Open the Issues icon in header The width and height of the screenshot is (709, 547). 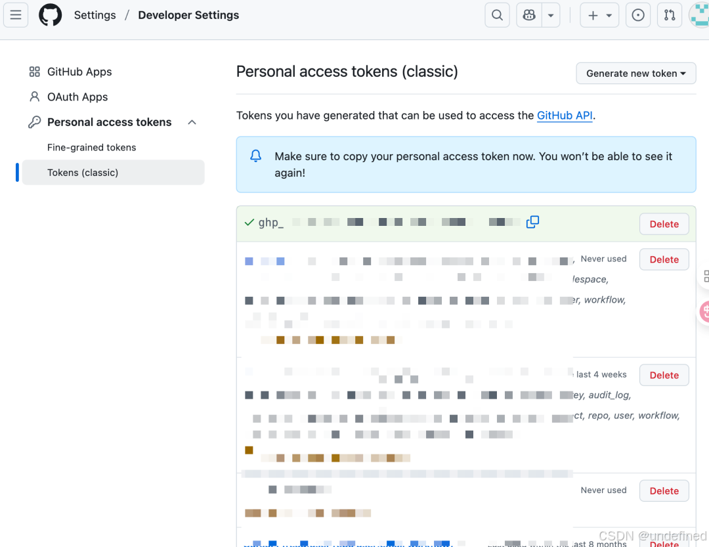[637, 15]
